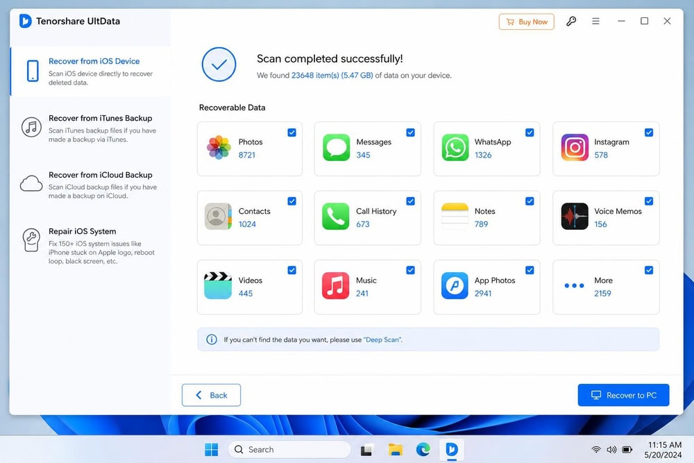Click the iCloud cloud icon
The height and width of the screenshot is (463, 694).
[31, 183]
